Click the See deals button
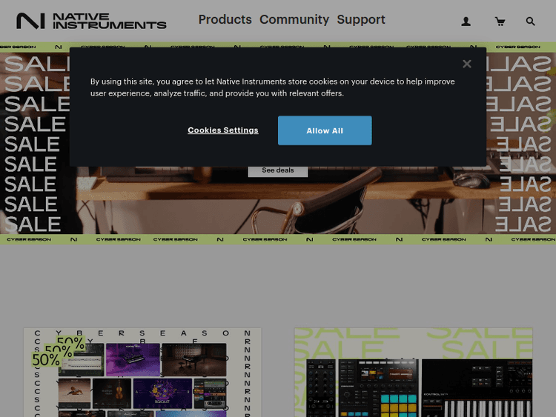Image resolution: width=556 pixels, height=417 pixels. (x=278, y=171)
